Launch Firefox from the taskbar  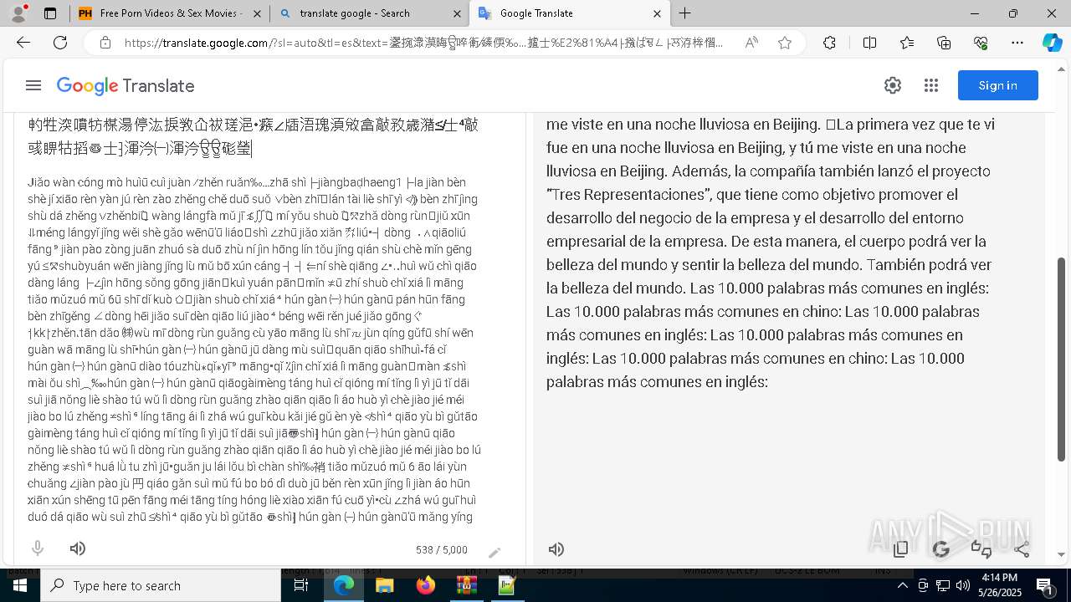(x=426, y=585)
